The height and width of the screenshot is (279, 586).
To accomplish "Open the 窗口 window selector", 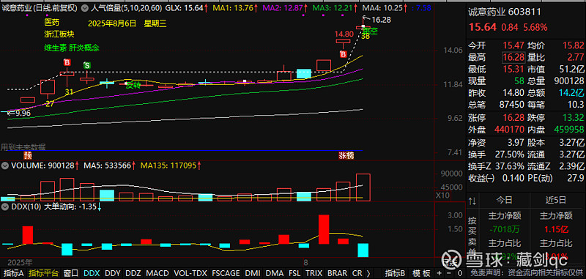I will coord(71,273).
